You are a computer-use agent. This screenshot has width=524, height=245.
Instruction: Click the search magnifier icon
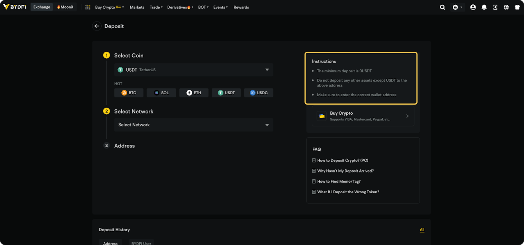pos(442,7)
